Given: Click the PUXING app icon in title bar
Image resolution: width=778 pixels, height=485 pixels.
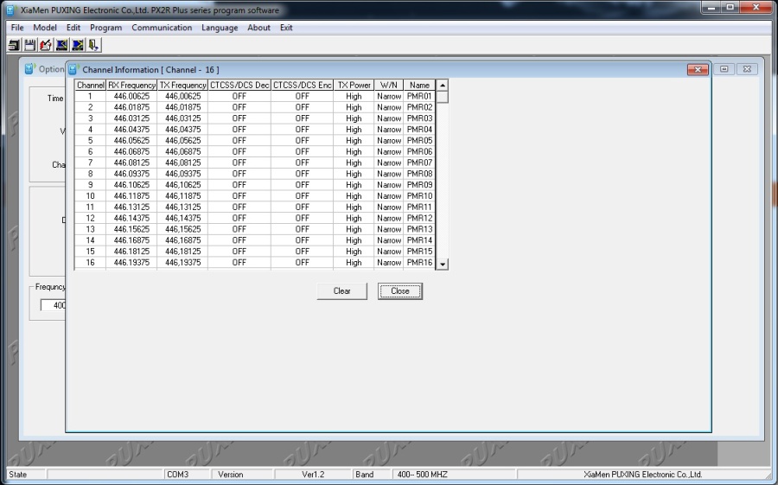Looking at the screenshot, I should 10,10.
